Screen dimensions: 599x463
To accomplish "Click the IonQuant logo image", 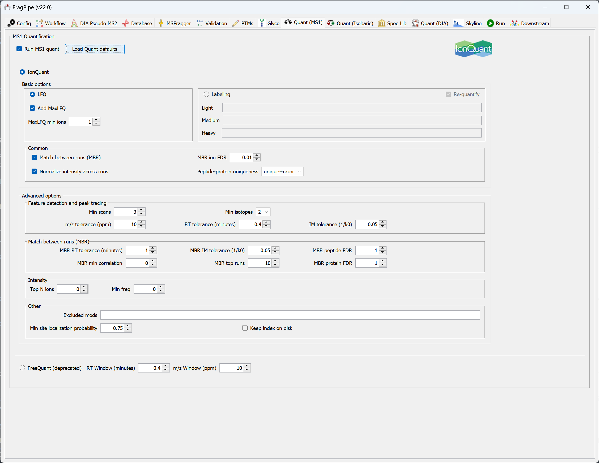I will click(x=473, y=49).
